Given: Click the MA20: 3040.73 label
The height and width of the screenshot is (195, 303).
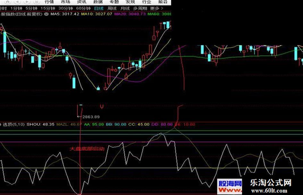Looking at the screenshot, I should click(x=130, y=14).
